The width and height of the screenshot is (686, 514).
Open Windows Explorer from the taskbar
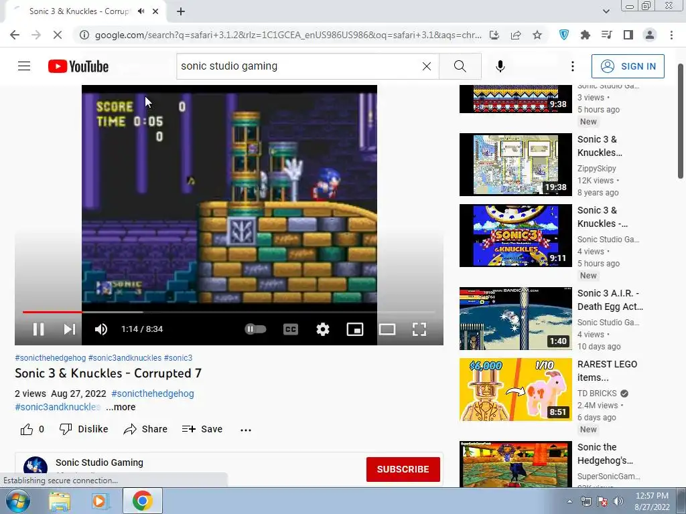point(60,501)
